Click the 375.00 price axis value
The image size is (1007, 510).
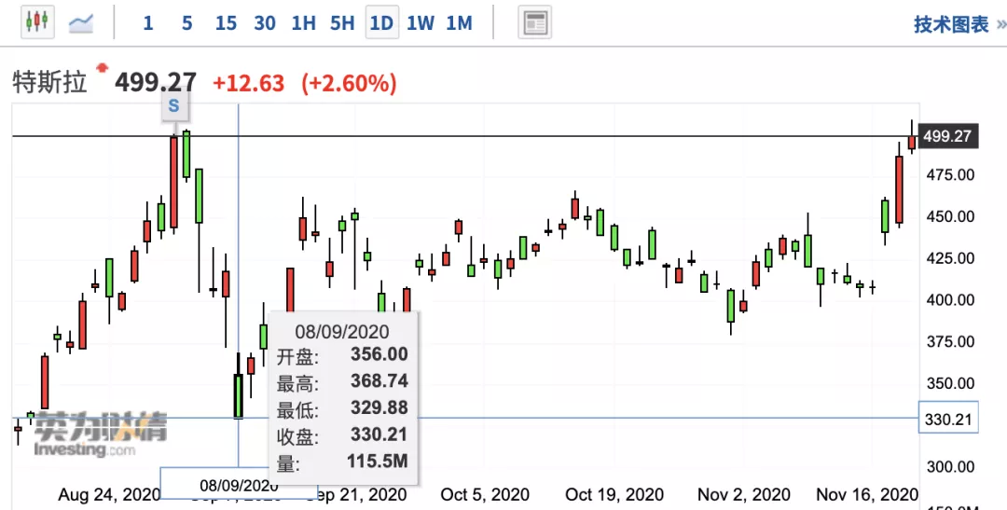click(949, 342)
